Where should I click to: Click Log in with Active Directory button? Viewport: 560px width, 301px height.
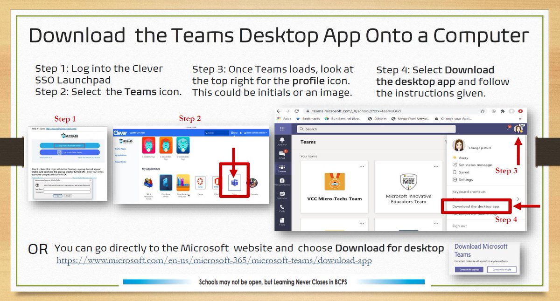point(70,145)
